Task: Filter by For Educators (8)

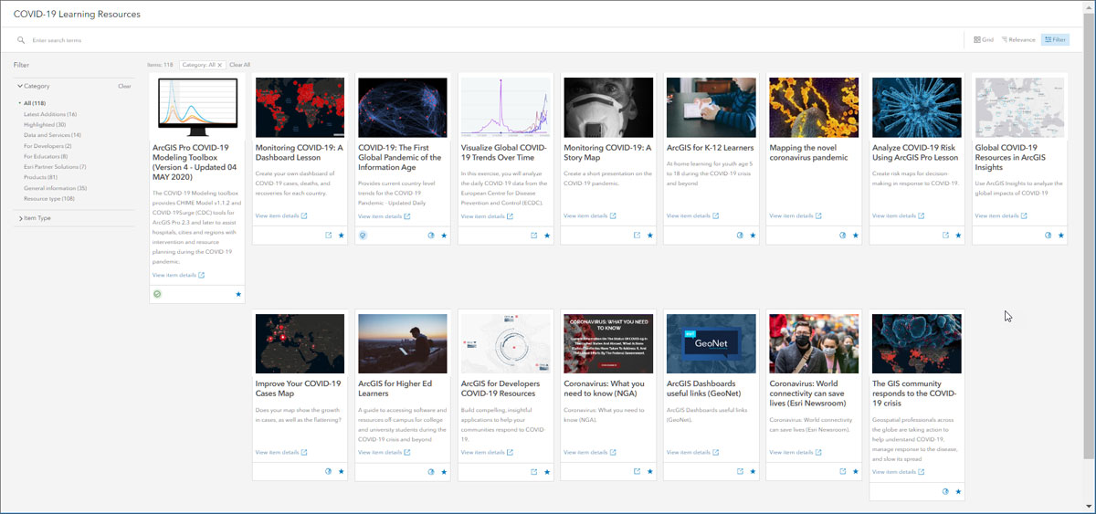Action: pyautogui.click(x=46, y=156)
